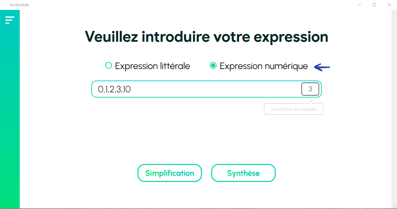This screenshot has height=209, width=397.
Task: Maximize the Archimède window
Action: [374, 5]
